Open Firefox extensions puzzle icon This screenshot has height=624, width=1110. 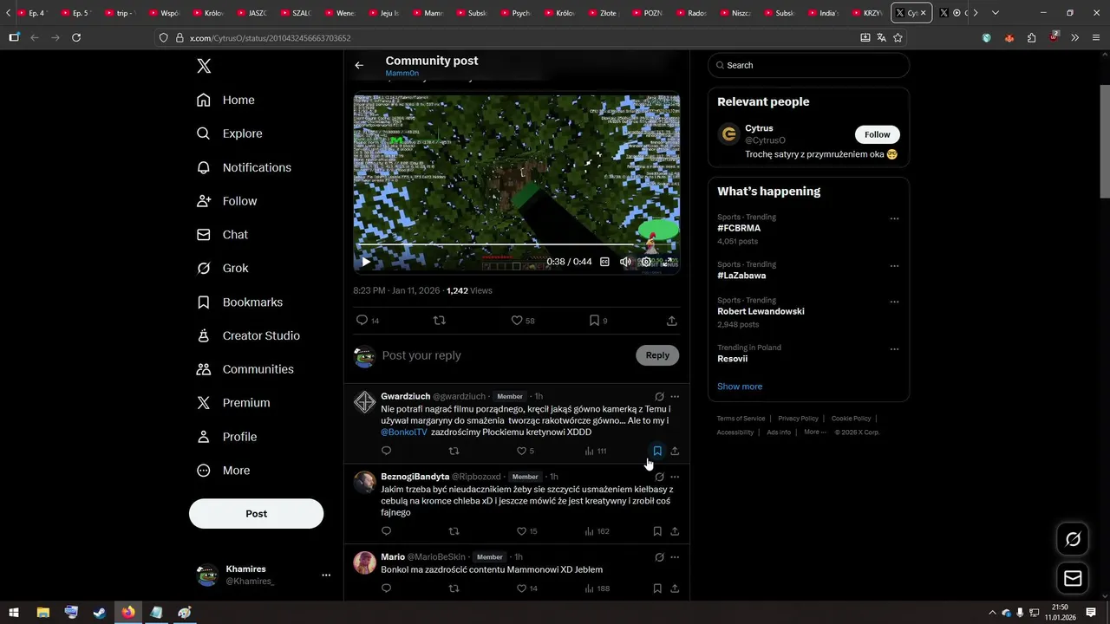(1031, 38)
